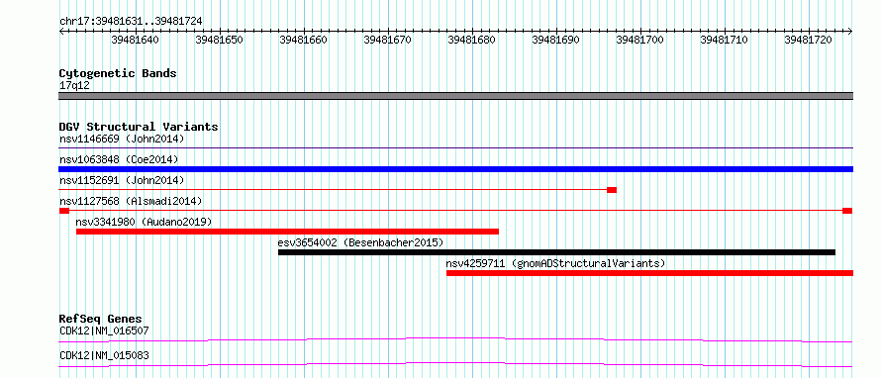Click the Cytogenetic Bands track heading

point(118,73)
